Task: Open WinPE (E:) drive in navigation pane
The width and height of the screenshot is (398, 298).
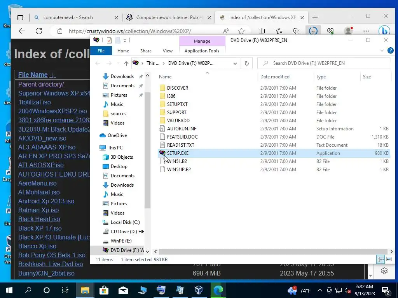Action: coord(121,241)
